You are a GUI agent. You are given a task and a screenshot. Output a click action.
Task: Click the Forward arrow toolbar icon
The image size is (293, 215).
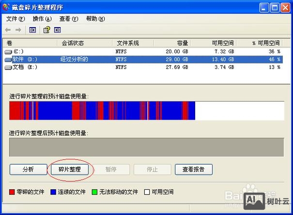point(18,30)
